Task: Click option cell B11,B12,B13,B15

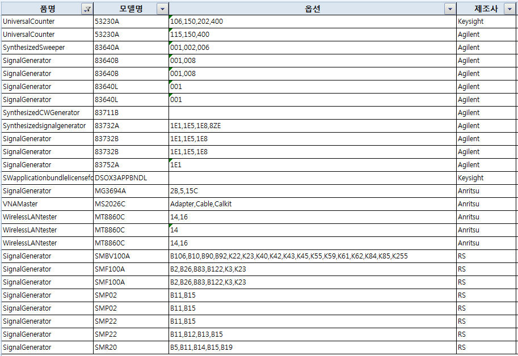Action: coord(196,334)
